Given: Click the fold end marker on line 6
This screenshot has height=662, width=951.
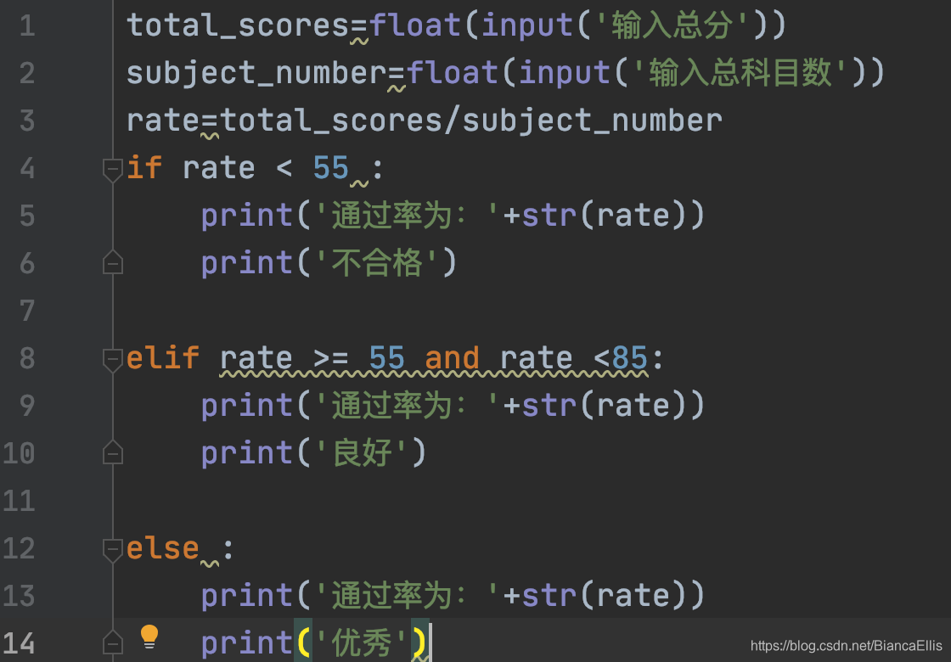Looking at the screenshot, I should pos(113,262).
